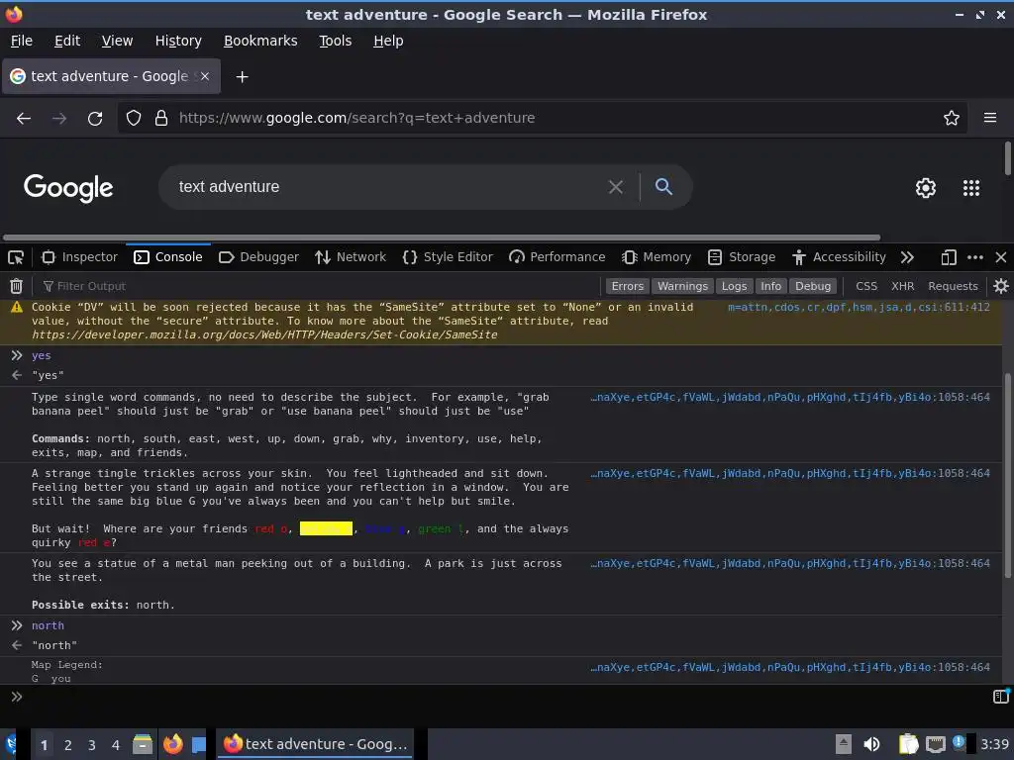Show more DevTools tabs chevron

point(907,257)
